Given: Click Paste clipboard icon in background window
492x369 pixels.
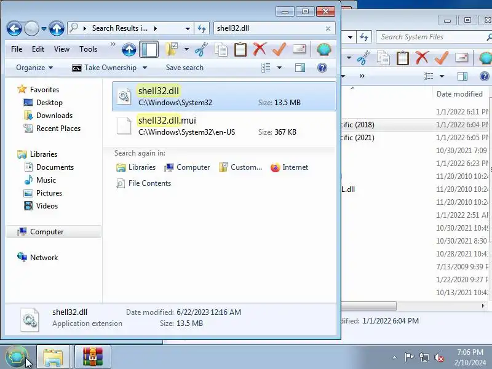Looking at the screenshot, I should 403,58.
